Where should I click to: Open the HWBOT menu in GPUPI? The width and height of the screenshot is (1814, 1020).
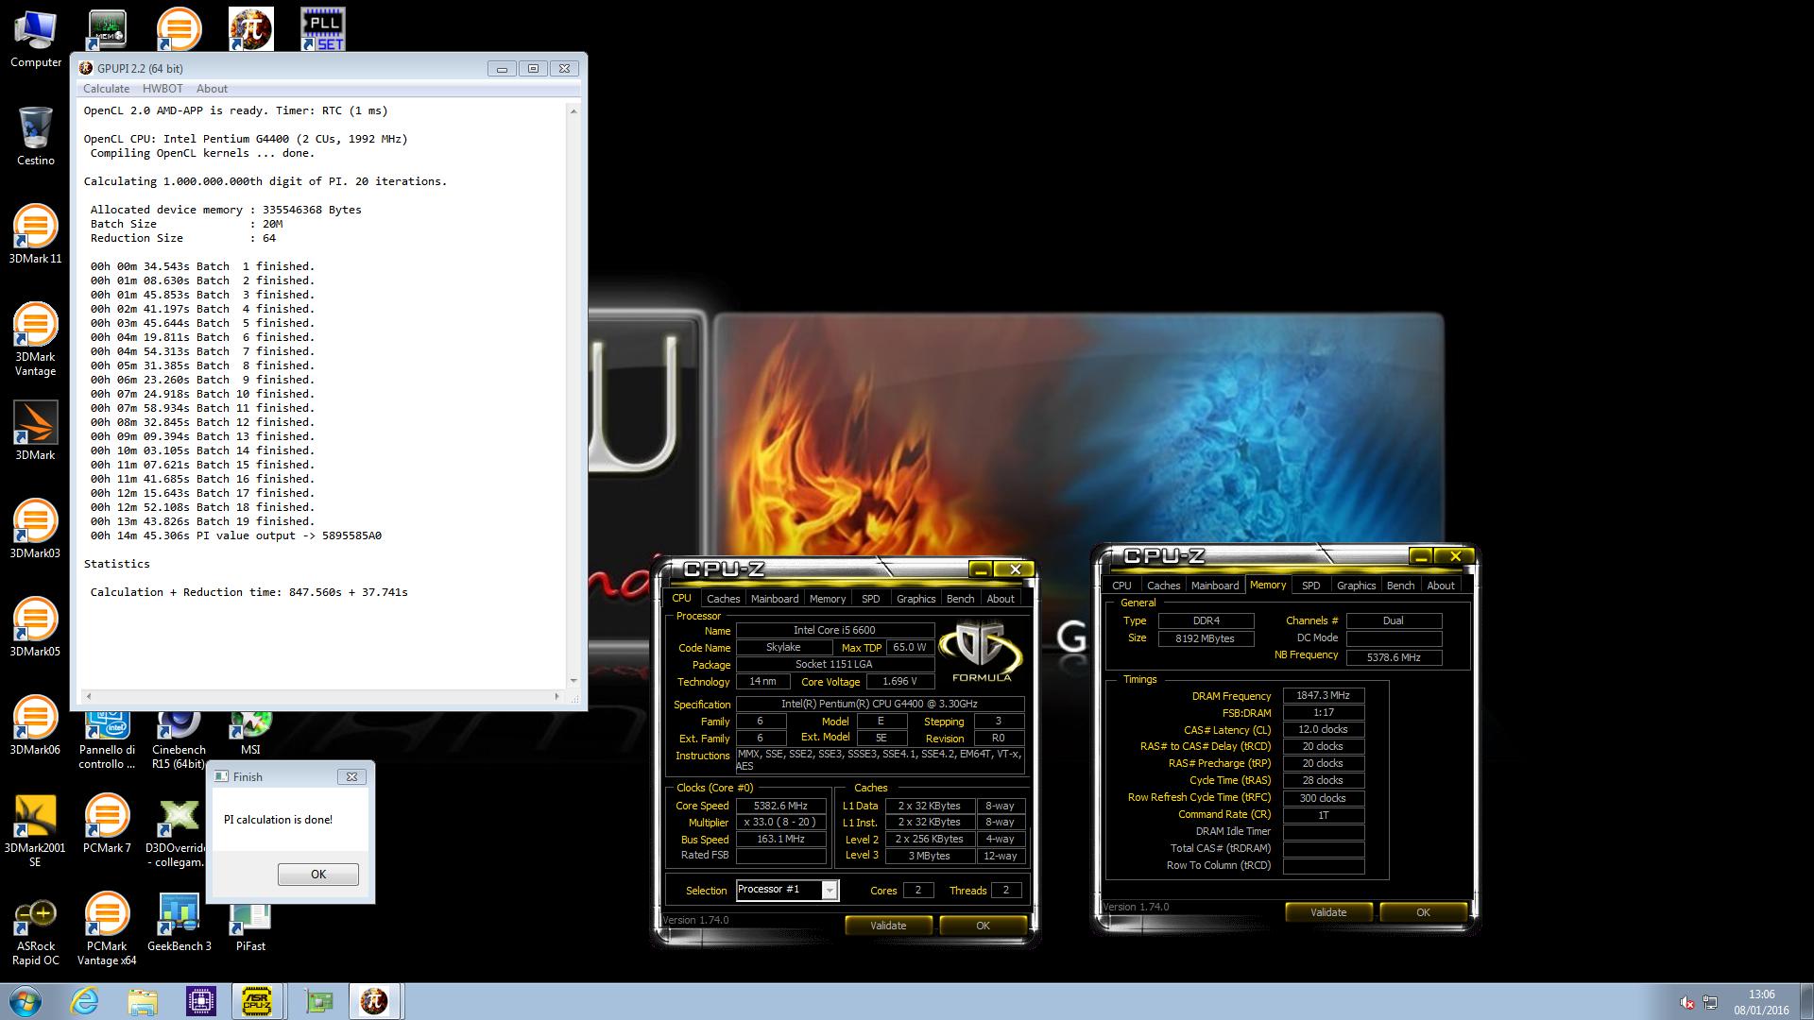pyautogui.click(x=163, y=89)
